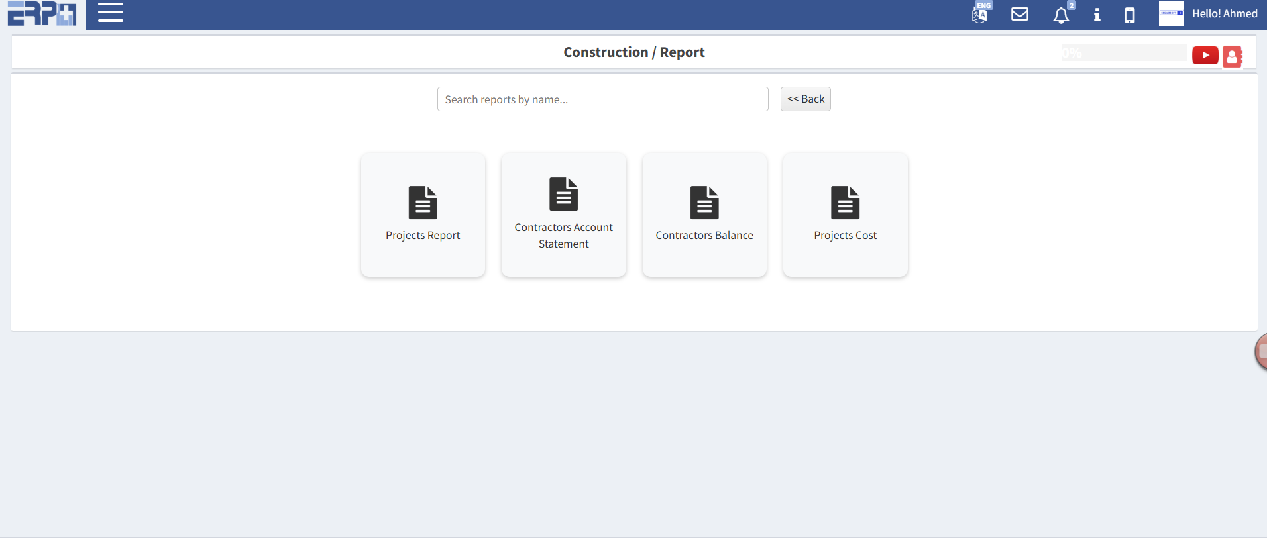Open the YouTube video tutorial
Viewport: 1267px width, 553px height.
1205,55
